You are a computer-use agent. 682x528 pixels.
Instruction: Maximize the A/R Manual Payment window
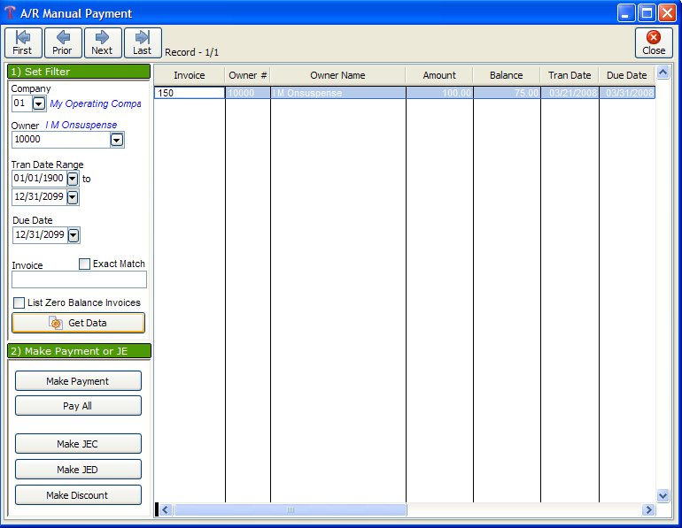[647, 13]
